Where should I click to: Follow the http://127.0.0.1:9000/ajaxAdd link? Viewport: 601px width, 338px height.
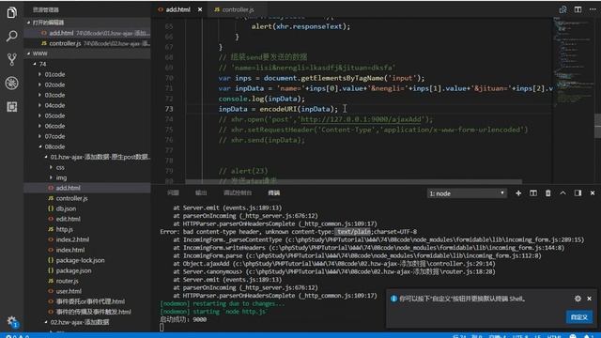[x=361, y=119]
